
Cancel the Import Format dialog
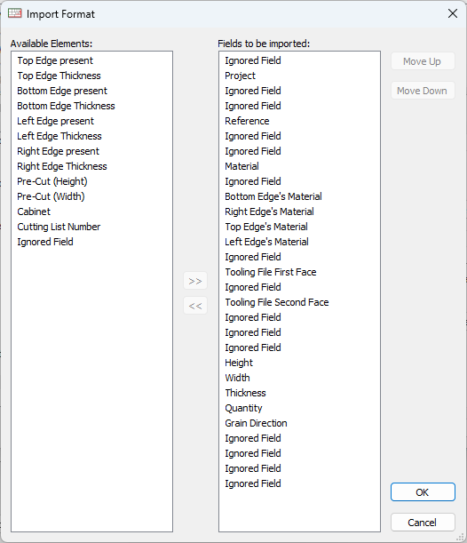[x=423, y=523]
